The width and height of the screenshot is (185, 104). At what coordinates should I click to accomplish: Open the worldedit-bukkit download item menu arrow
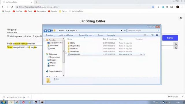(28, 97)
